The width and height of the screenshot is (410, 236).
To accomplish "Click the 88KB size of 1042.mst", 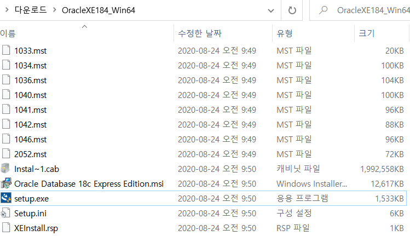I will (x=395, y=124).
